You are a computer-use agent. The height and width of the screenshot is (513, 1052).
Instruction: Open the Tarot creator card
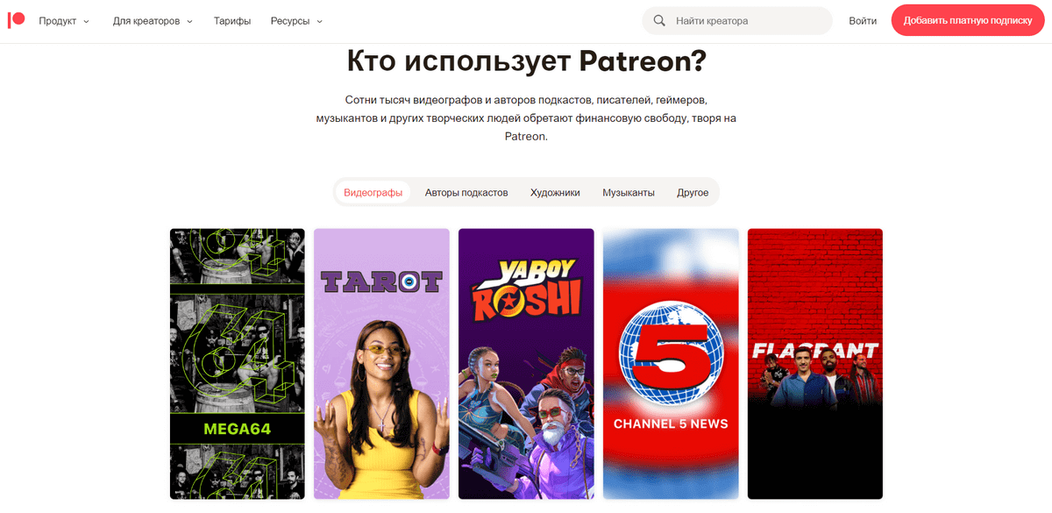point(381,364)
